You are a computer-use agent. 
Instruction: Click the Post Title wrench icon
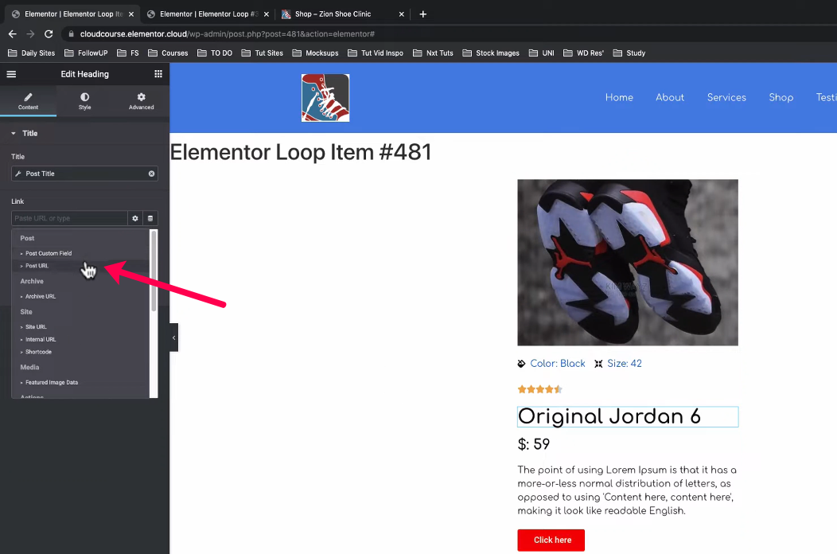[18, 174]
